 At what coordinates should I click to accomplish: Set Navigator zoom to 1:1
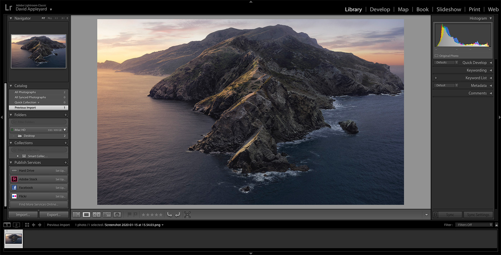pyautogui.click(x=56, y=18)
